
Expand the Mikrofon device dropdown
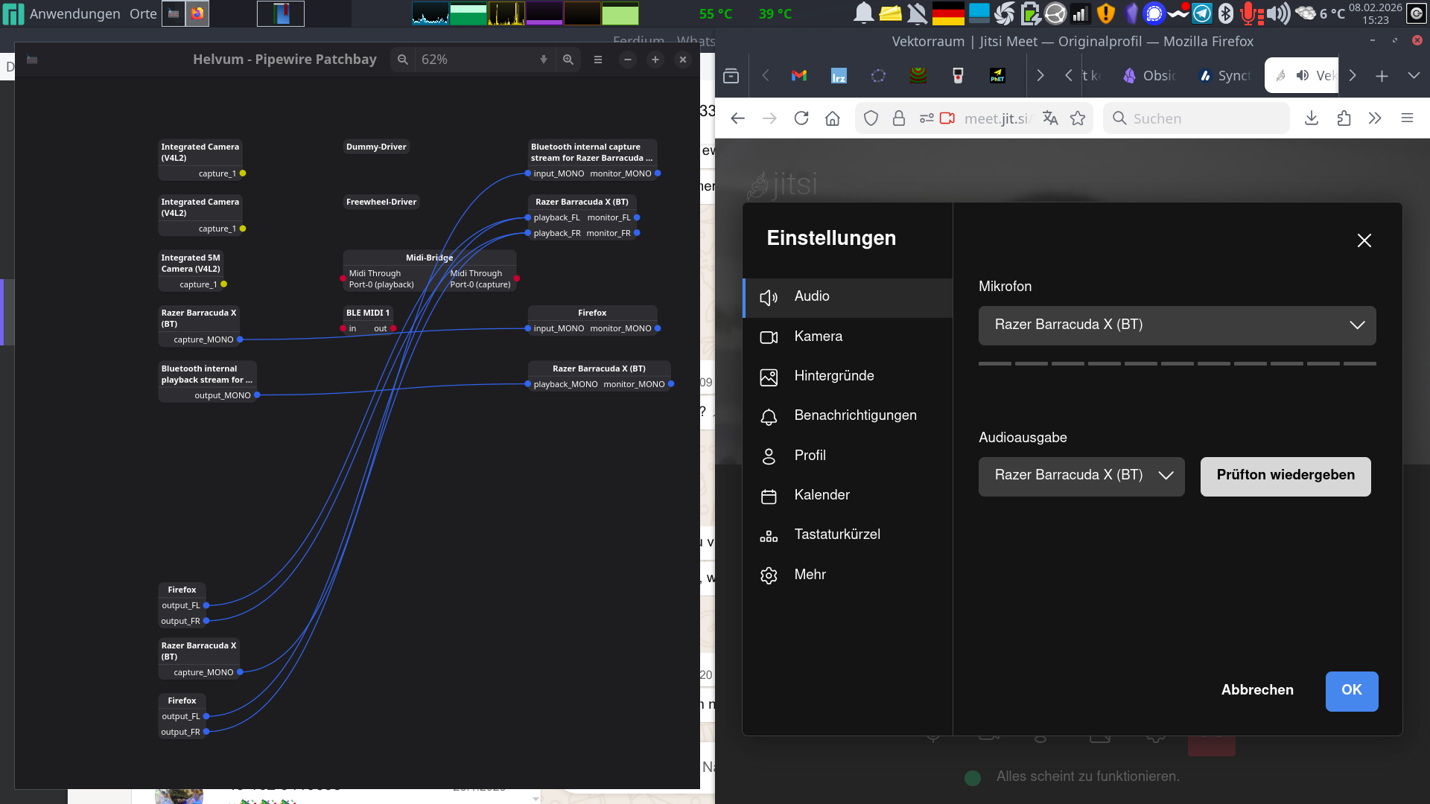click(x=1177, y=325)
